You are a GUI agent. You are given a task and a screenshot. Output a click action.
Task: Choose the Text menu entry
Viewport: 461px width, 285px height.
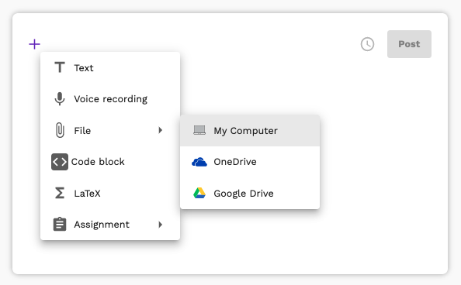click(110, 68)
